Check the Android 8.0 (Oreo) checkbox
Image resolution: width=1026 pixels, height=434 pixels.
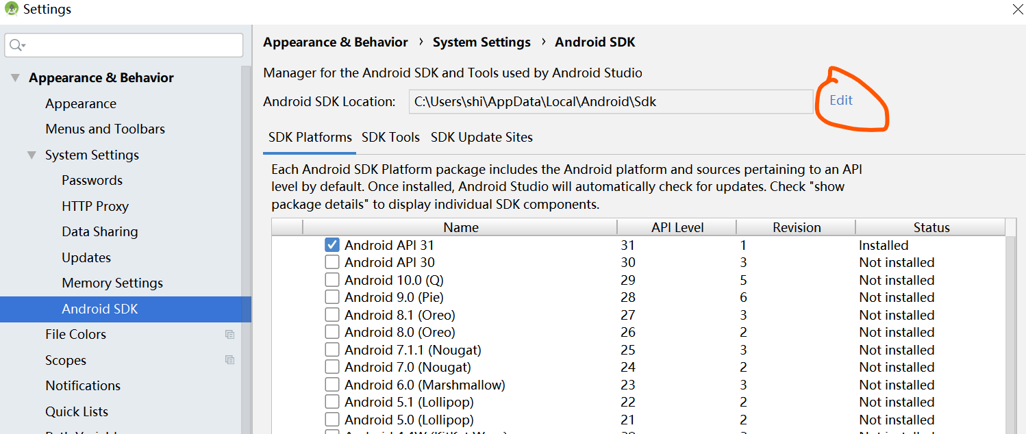tap(332, 332)
